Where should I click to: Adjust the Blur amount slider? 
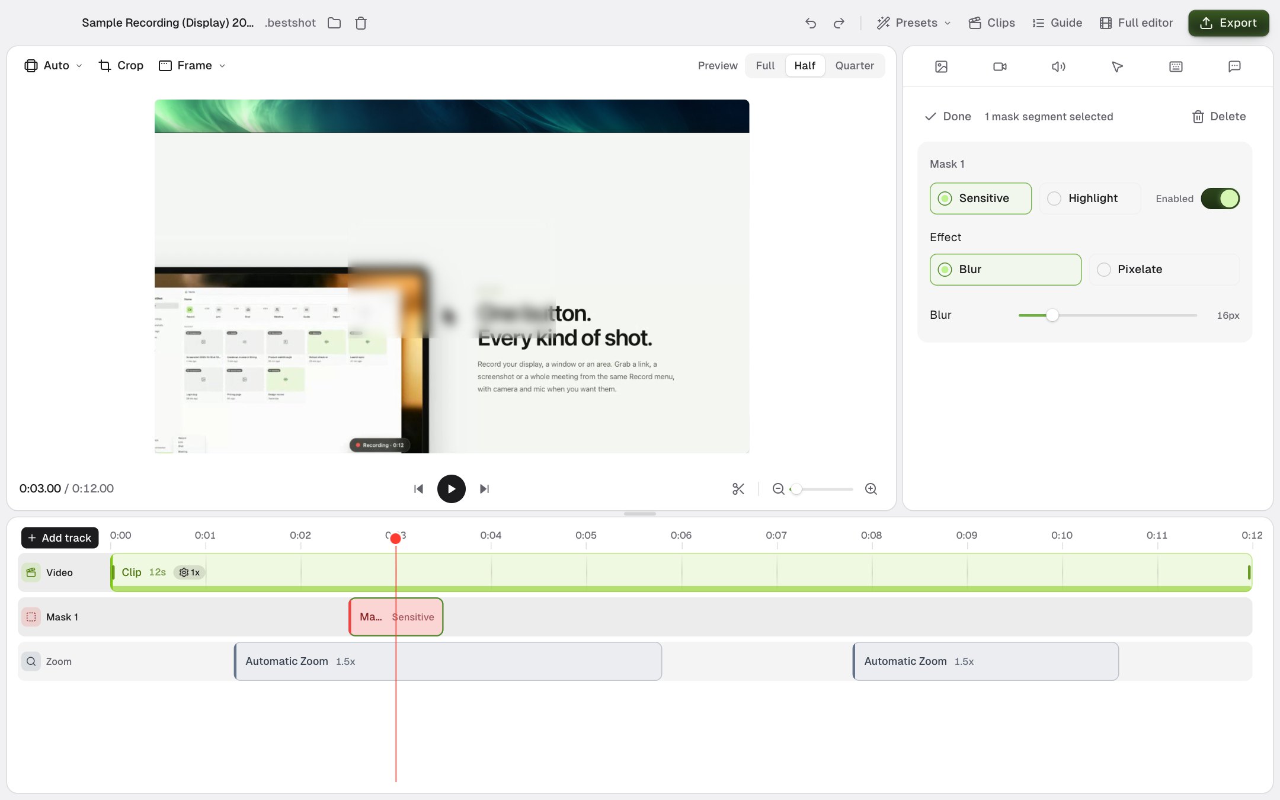coord(1108,315)
